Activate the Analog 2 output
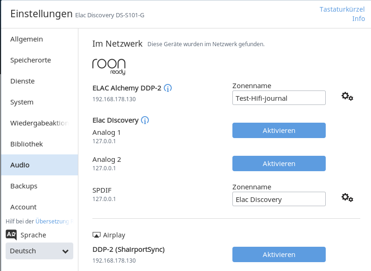The width and height of the screenshot is (371, 271). click(279, 163)
